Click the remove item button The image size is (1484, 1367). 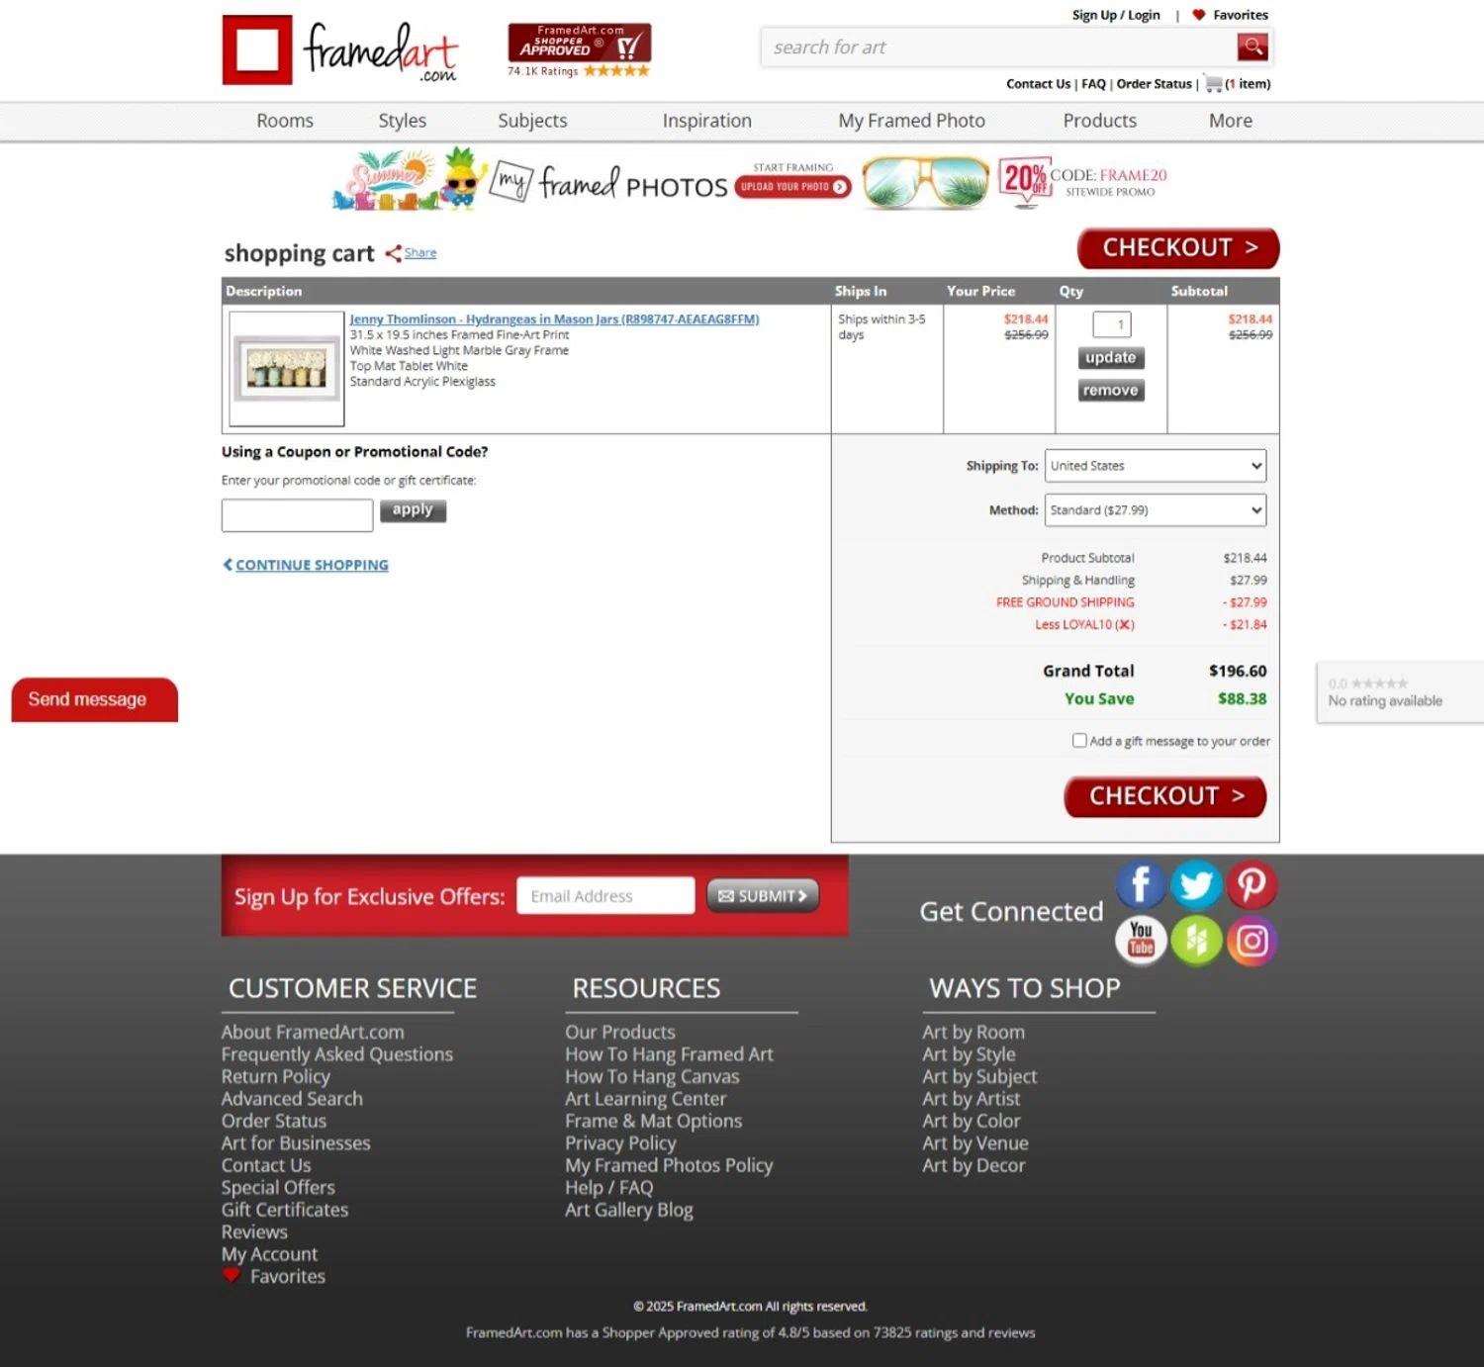tap(1111, 391)
